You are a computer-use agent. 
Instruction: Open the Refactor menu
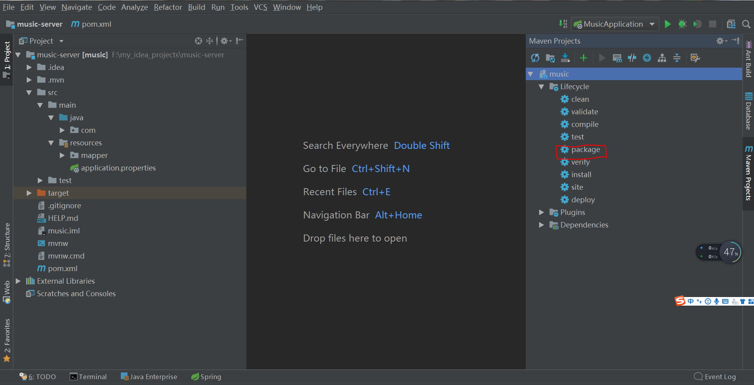(168, 7)
